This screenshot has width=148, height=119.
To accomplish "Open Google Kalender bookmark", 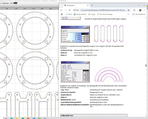I will 80,14.
